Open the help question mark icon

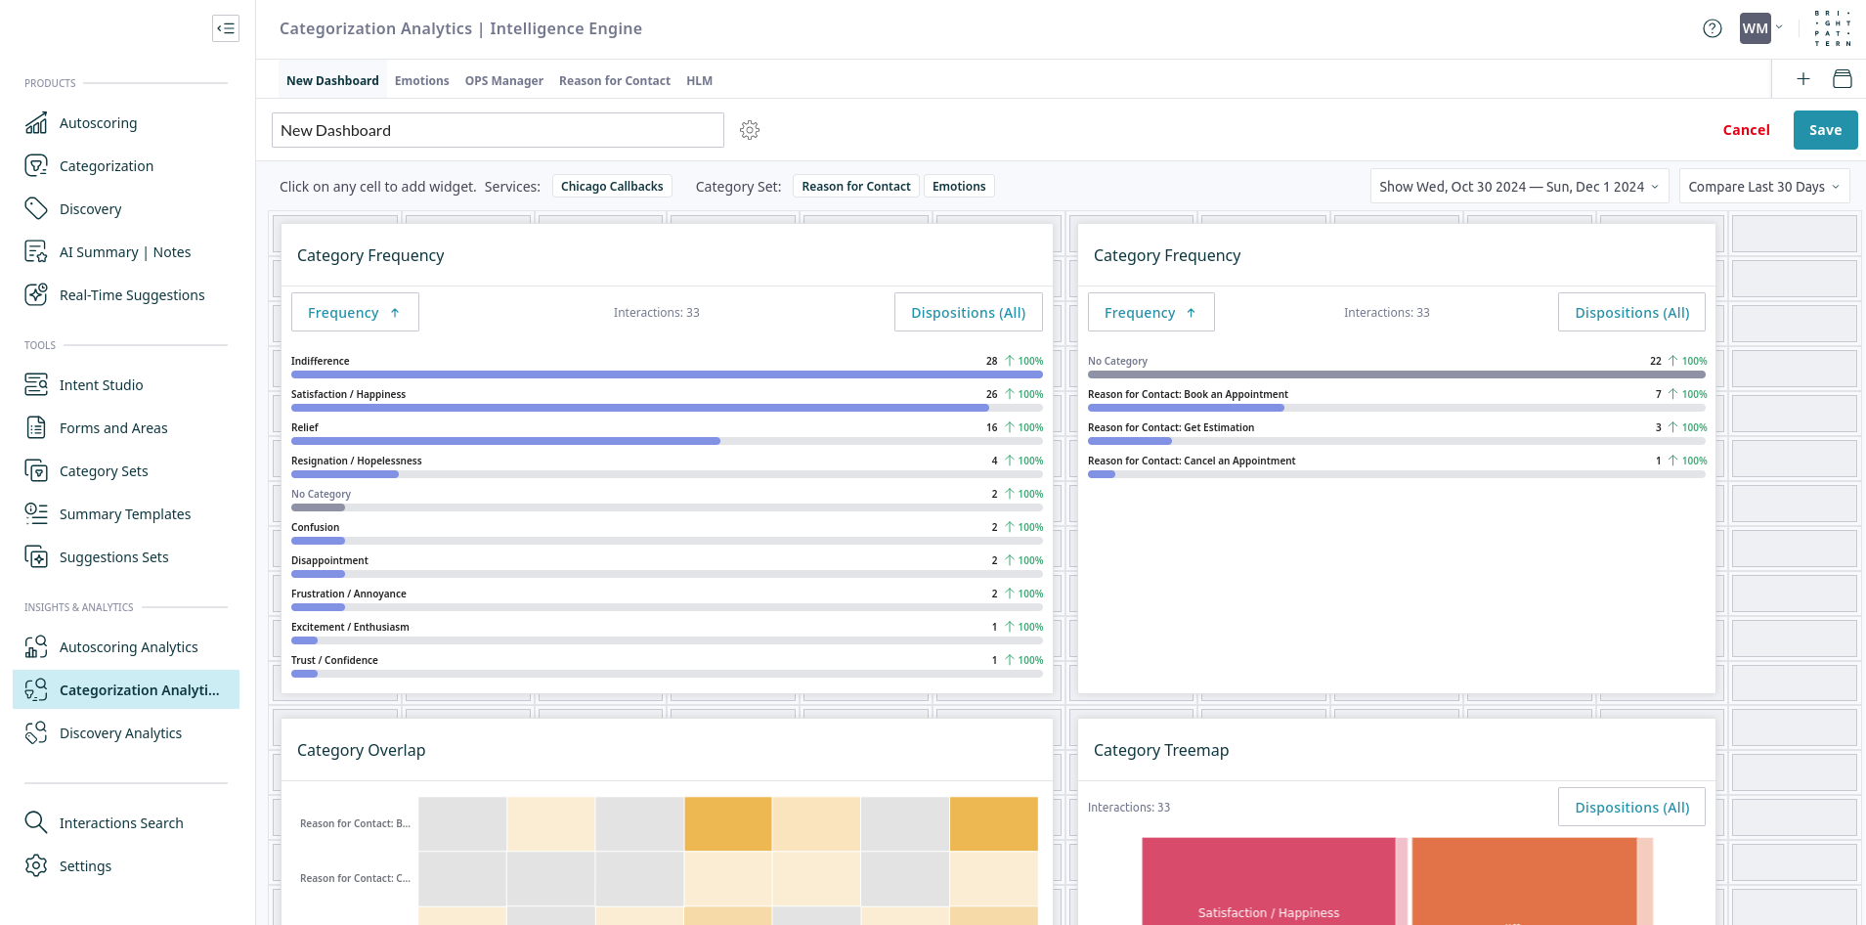1712,28
